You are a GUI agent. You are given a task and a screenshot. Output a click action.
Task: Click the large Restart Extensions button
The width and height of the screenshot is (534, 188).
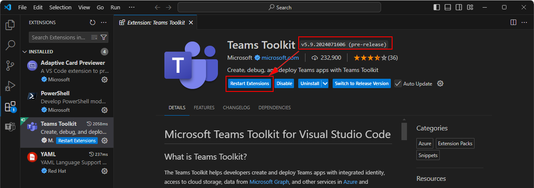[x=249, y=83]
